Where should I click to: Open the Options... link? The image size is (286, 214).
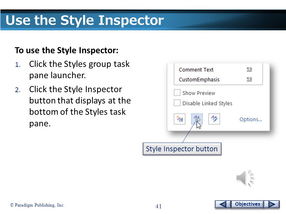point(251,119)
